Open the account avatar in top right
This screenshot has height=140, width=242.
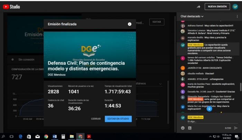pyautogui.click(x=235, y=7)
